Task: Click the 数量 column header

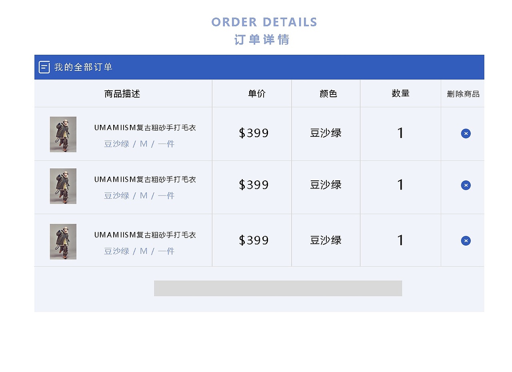Action: point(400,93)
